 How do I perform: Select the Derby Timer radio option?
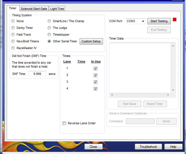tap(13, 28)
